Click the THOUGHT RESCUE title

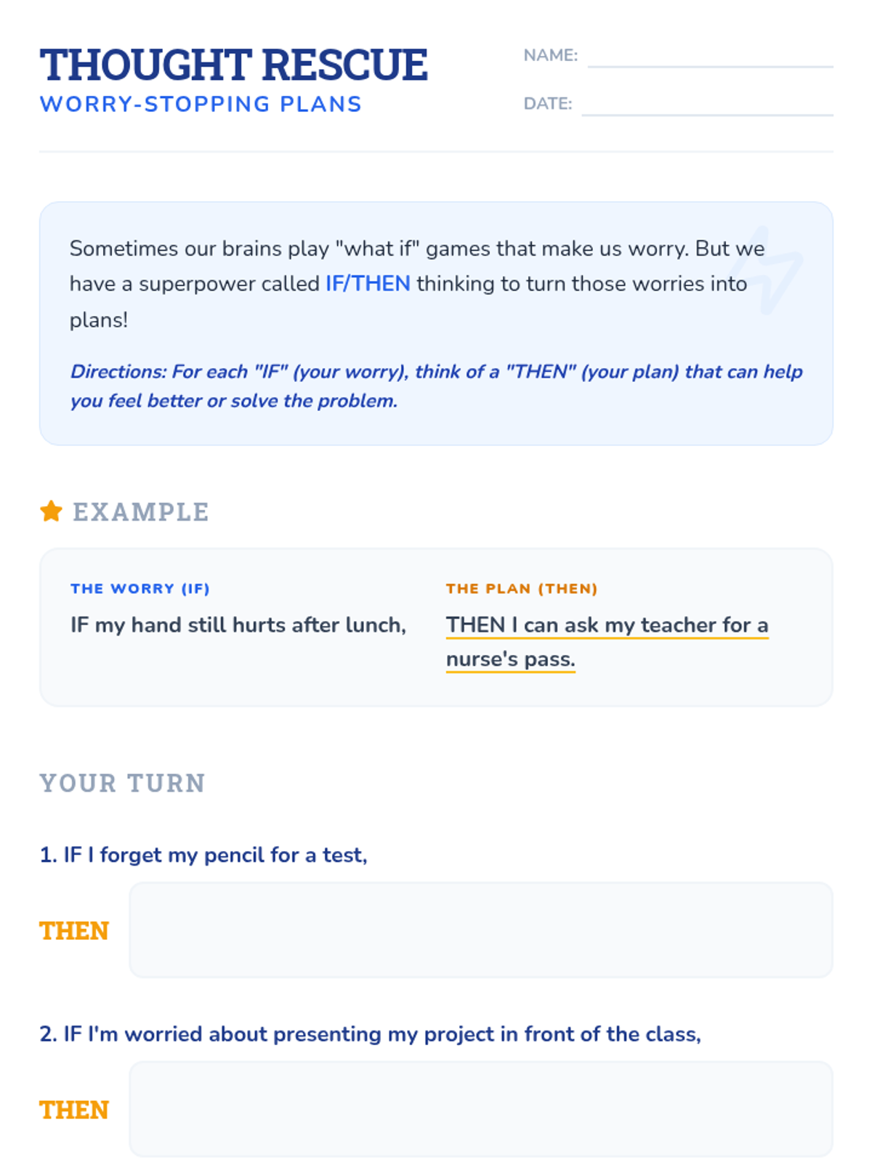233,65
